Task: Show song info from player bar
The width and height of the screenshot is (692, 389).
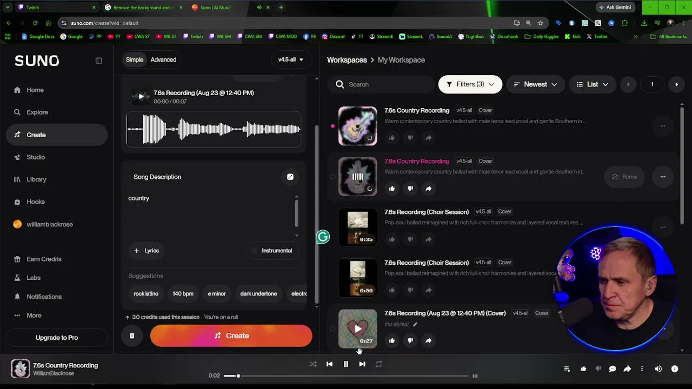Action: coord(675,369)
